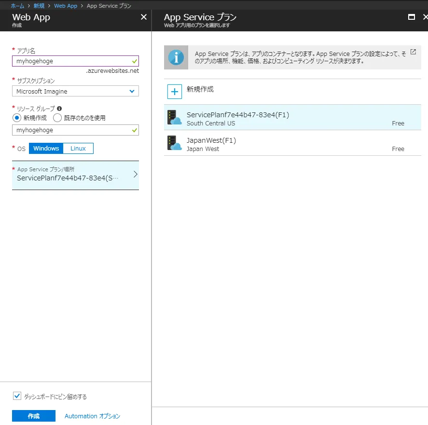Open Automation オプション link
The width and height of the screenshot is (428, 425).
[92, 416]
